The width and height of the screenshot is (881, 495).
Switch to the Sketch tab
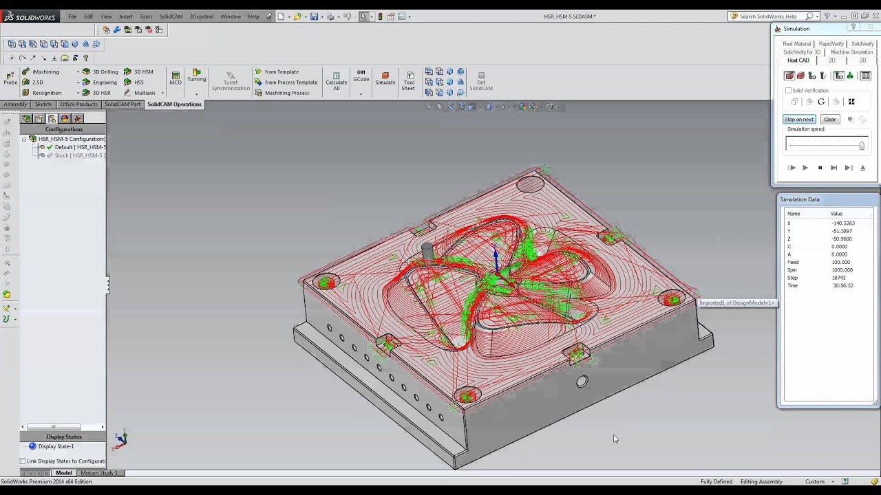pos(43,104)
